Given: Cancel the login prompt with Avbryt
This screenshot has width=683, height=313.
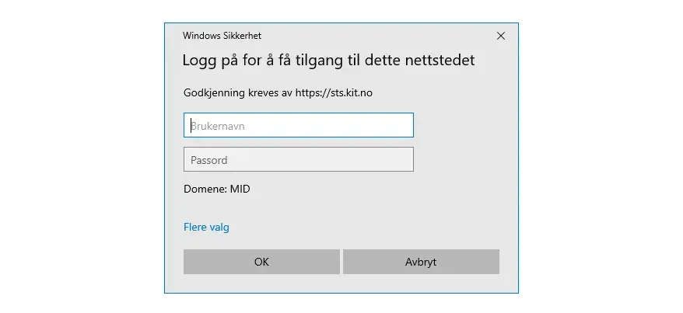Looking at the screenshot, I should [421, 262].
